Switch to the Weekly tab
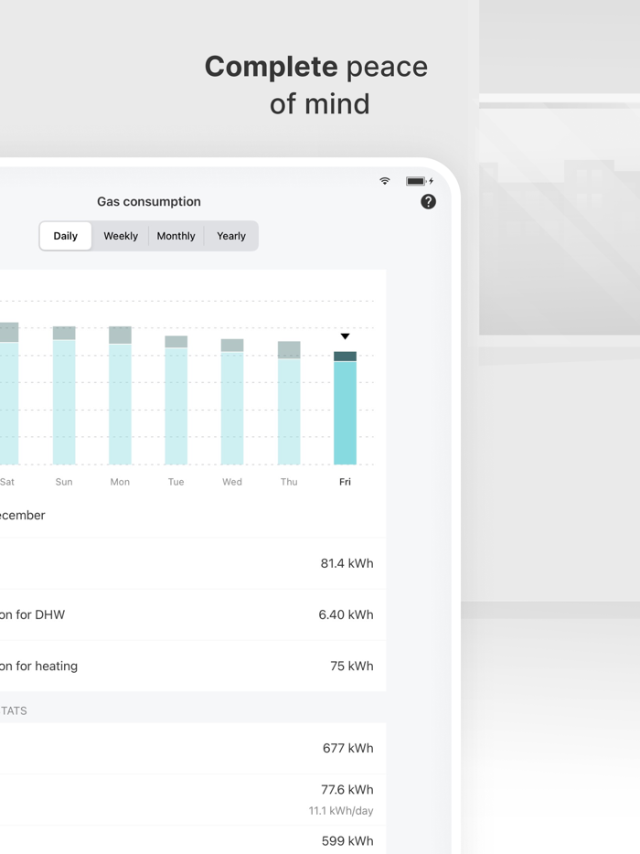 [121, 236]
